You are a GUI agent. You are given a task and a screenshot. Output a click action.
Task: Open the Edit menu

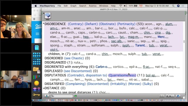coord(66,6)
